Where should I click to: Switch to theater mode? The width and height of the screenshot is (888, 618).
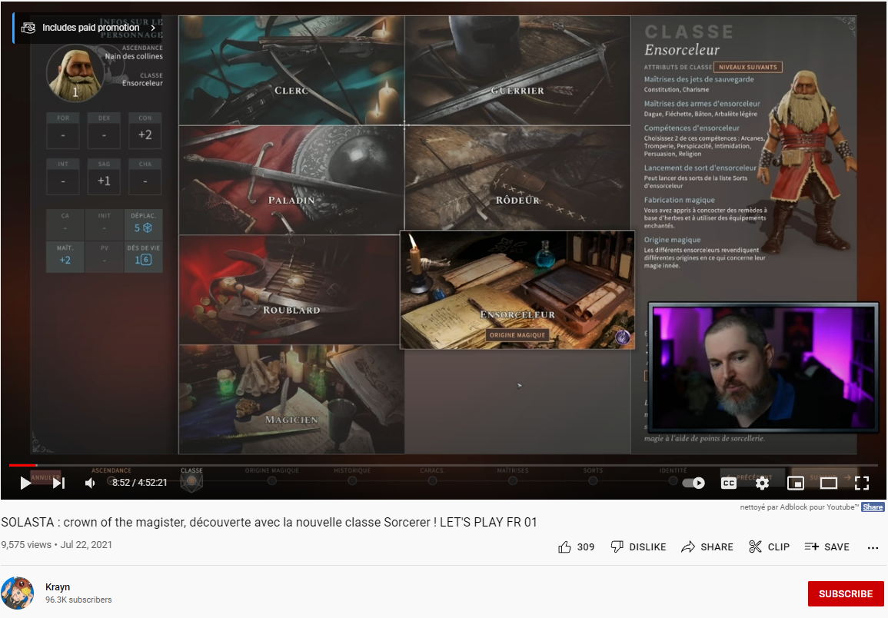pyautogui.click(x=829, y=483)
